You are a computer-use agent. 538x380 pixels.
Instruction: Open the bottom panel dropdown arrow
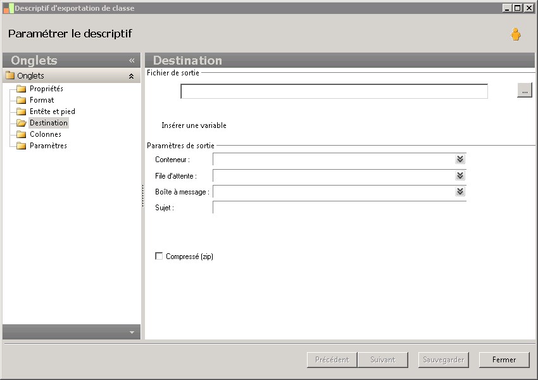[x=132, y=332]
